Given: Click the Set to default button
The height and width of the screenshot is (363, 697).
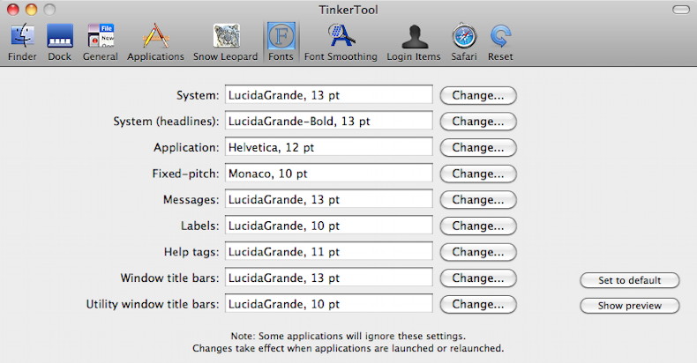Looking at the screenshot, I should 629,280.
